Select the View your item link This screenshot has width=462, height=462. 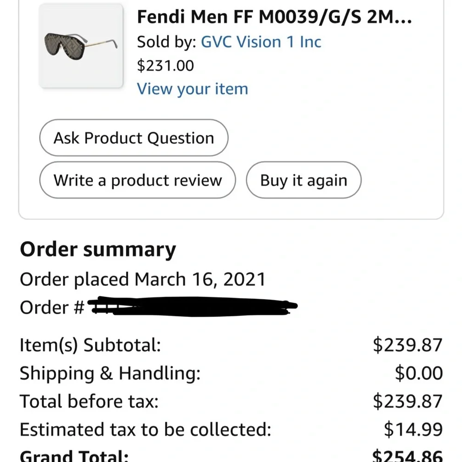pyautogui.click(x=192, y=88)
